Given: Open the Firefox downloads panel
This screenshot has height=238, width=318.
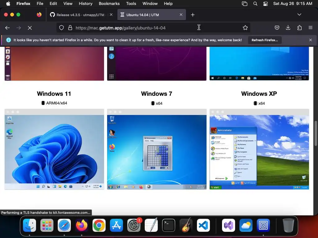Looking at the screenshot, I should [x=288, y=28].
